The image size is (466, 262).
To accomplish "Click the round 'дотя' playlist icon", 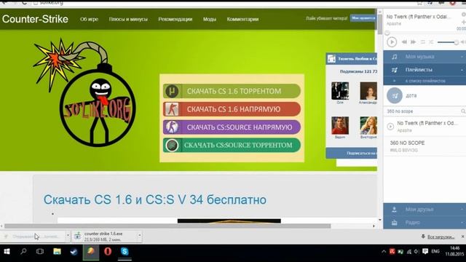I will 395,95.
